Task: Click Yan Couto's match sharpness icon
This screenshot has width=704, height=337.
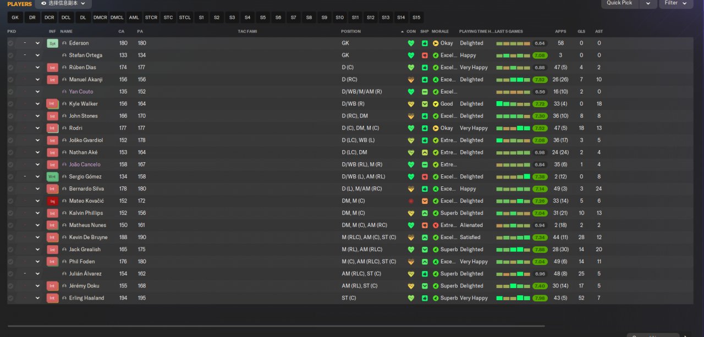Action: click(425, 92)
